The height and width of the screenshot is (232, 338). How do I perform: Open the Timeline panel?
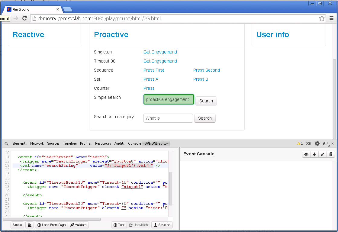[70, 143]
